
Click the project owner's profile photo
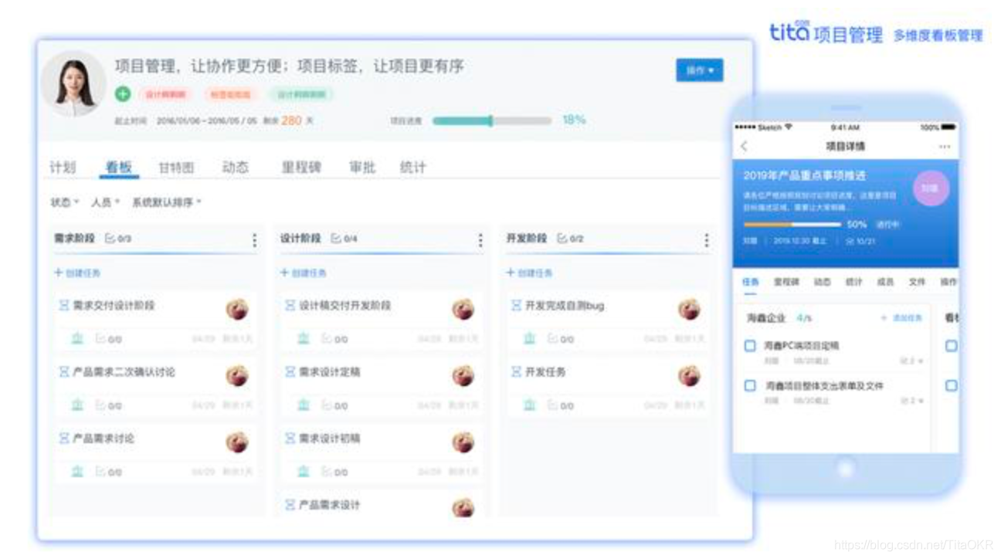[x=73, y=83]
